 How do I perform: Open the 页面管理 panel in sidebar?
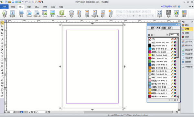[187, 58]
